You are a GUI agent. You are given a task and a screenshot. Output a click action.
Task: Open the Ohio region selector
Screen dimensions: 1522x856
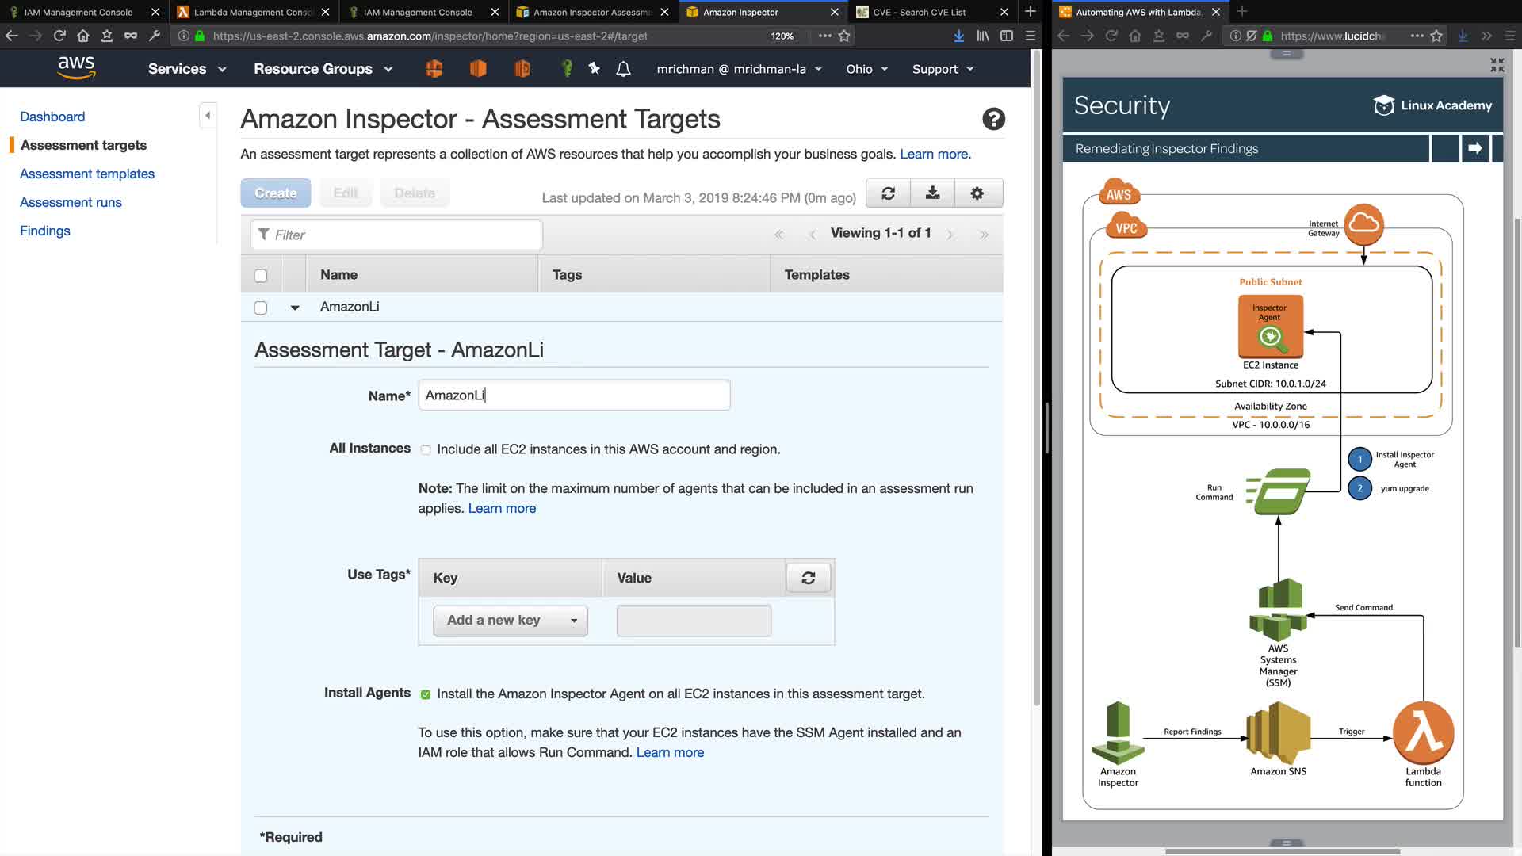click(866, 69)
